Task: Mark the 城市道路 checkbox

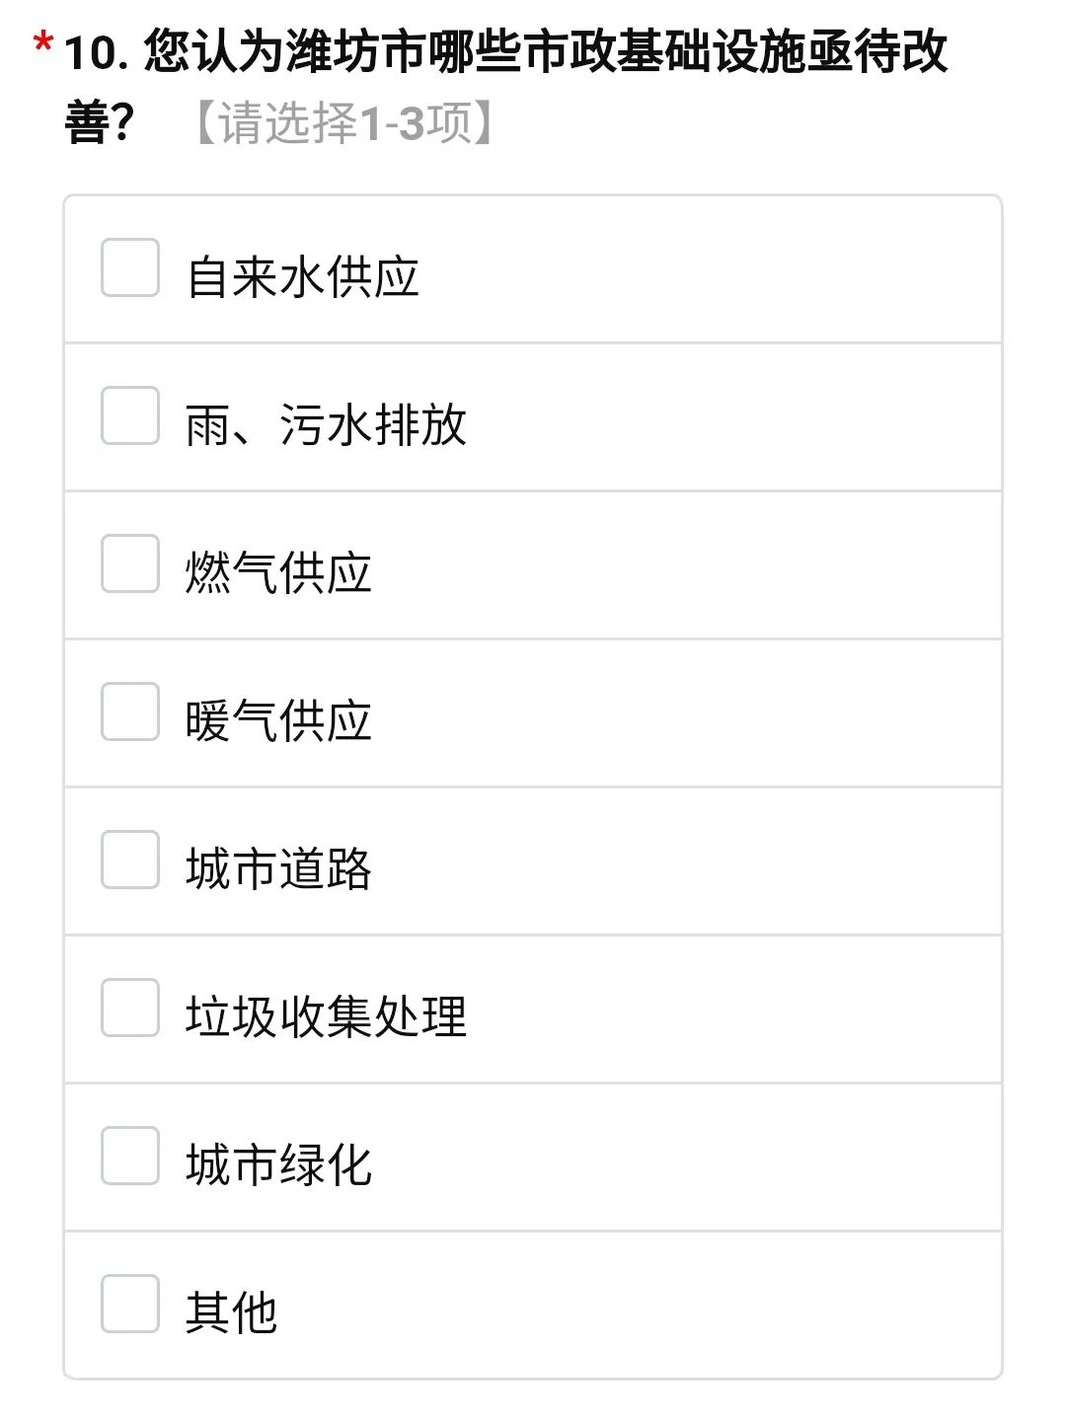Action: click(x=130, y=860)
